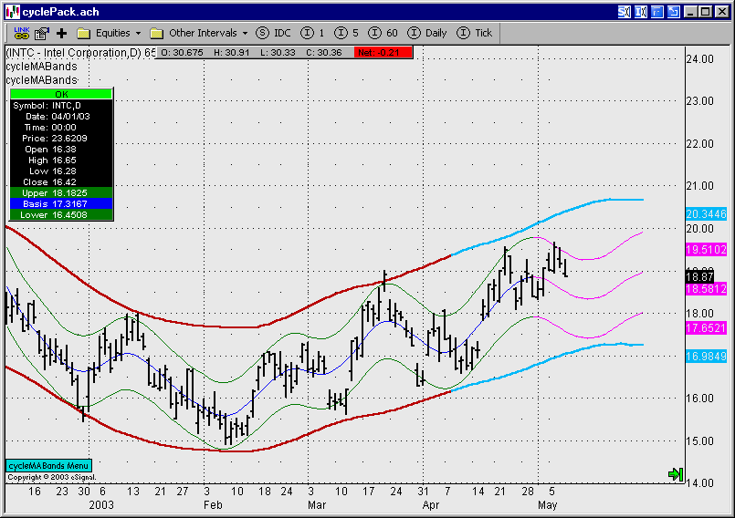Click the Lower 16.4508 row
Screen dimensions: 735x518
[61, 215]
